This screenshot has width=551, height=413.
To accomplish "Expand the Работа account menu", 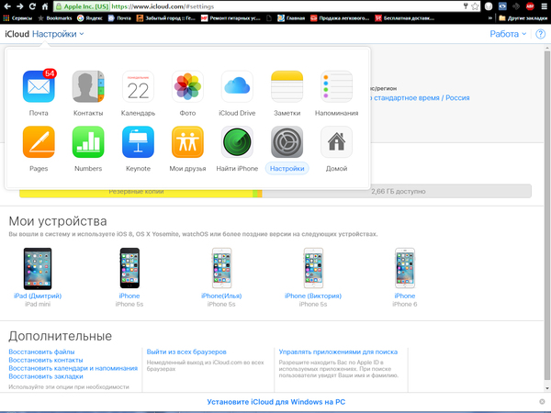I will (x=508, y=34).
